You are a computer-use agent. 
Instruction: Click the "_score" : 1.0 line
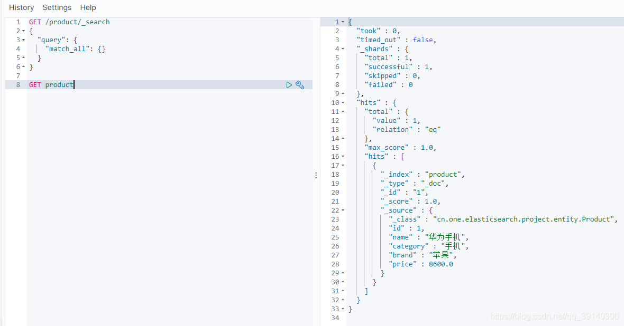coord(410,202)
